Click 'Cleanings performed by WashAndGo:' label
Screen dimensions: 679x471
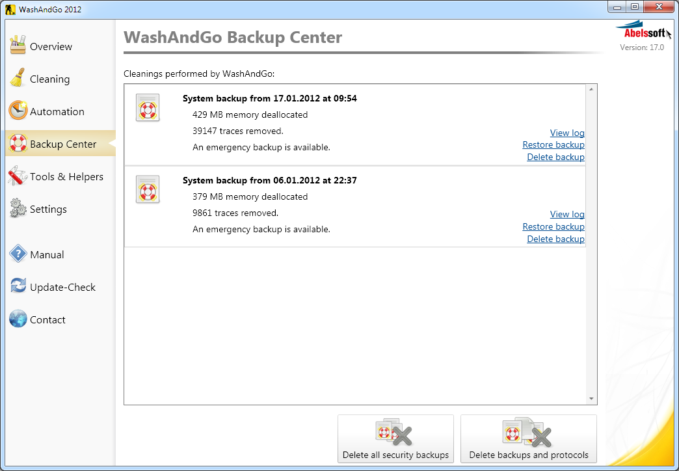tap(199, 74)
